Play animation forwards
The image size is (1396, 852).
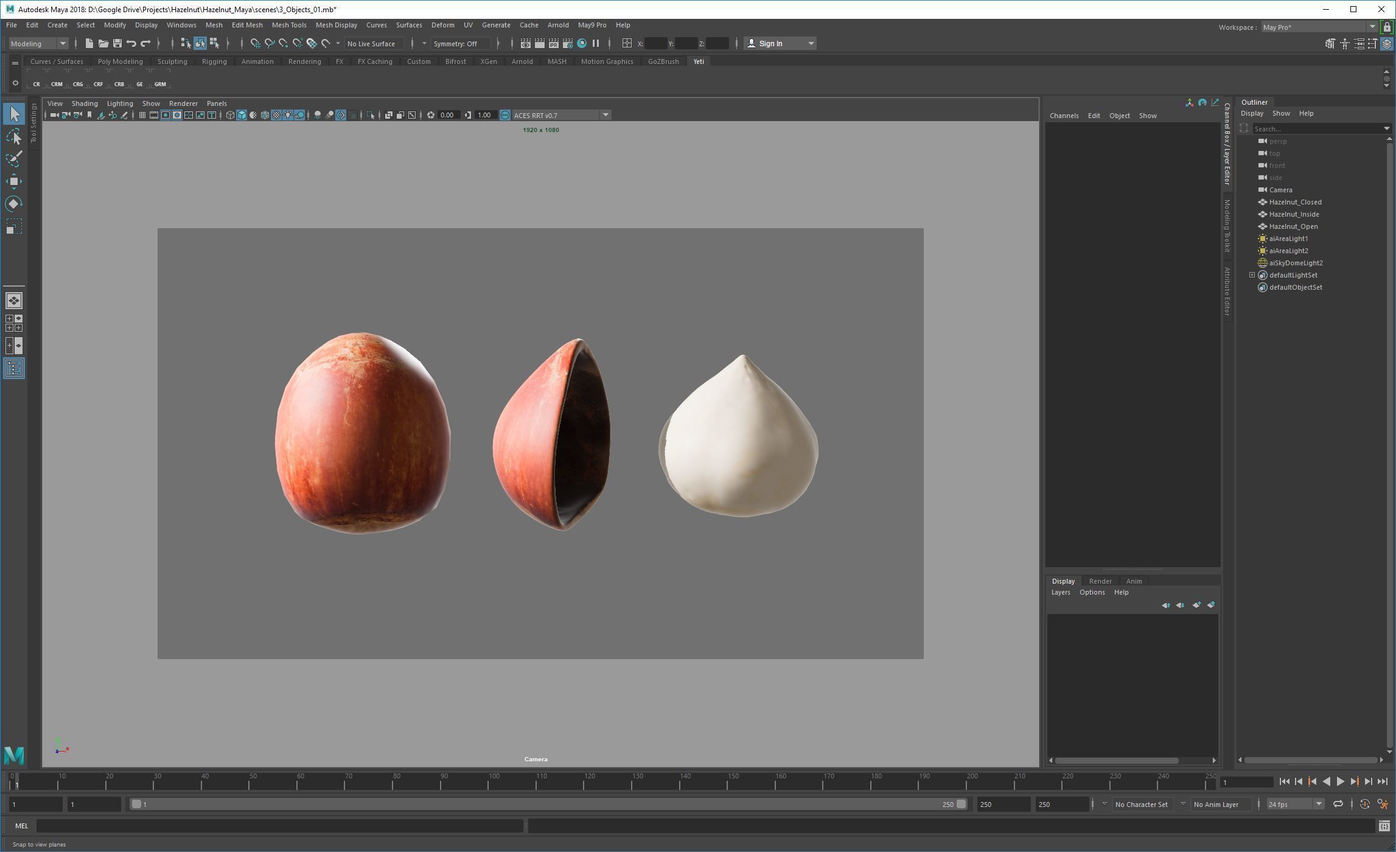(1340, 782)
